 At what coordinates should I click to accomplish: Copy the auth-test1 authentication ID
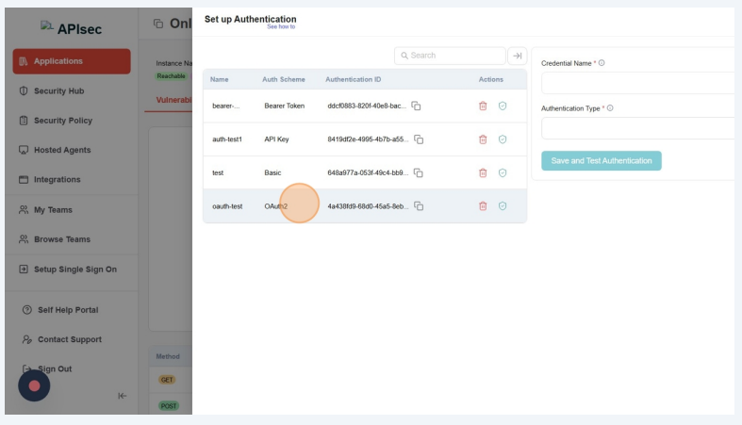[x=419, y=139]
